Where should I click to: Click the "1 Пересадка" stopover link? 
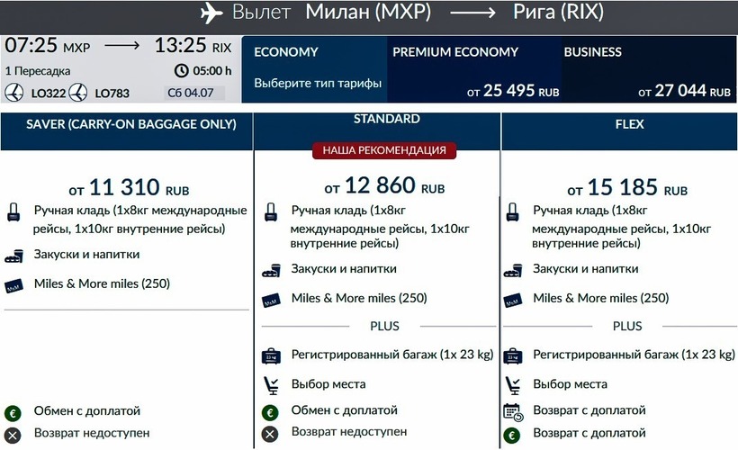point(40,70)
